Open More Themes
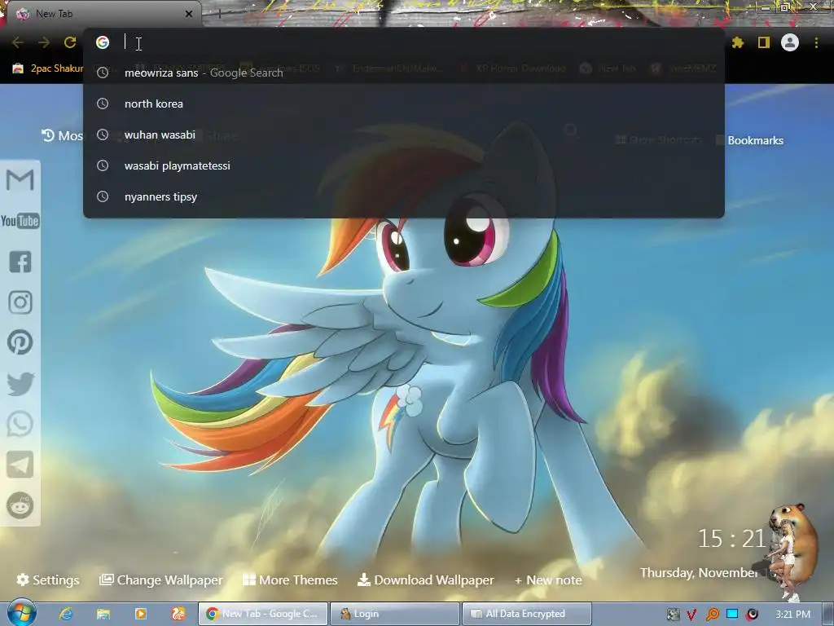The width and height of the screenshot is (834, 626). [x=290, y=580]
